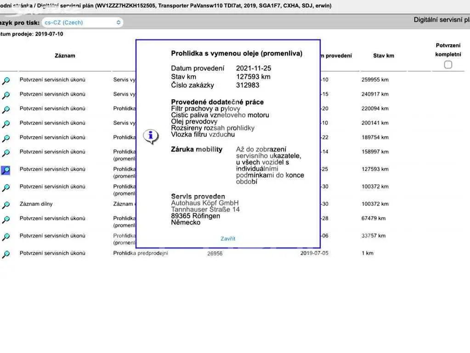Select the 200141 km service record magnifier
The image size is (470, 353).
click(x=6, y=124)
